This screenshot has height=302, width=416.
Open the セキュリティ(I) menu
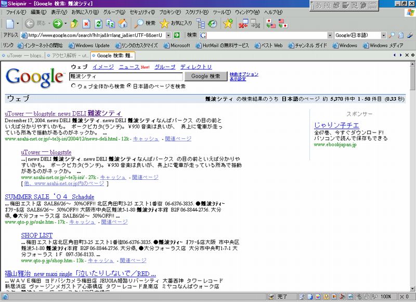[x=142, y=12]
